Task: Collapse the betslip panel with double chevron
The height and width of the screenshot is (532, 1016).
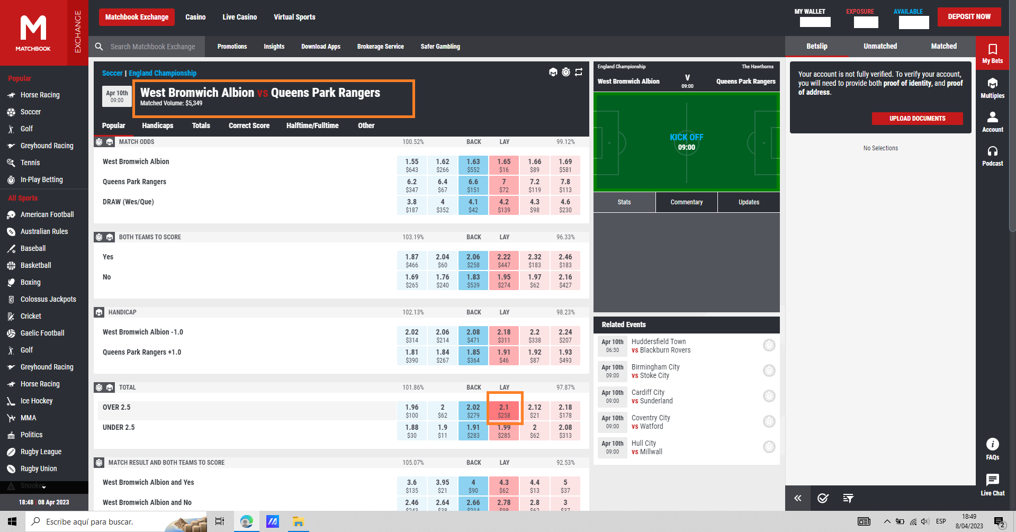Action: click(x=798, y=498)
